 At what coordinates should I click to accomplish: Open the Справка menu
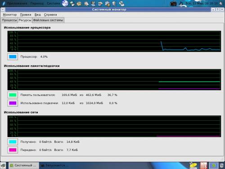50,15
